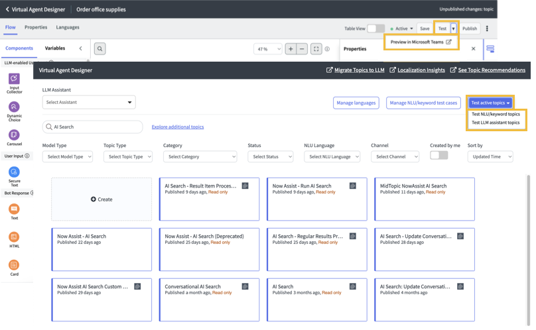This screenshot has width=536, height=330.
Task: Zoom in with the plus button
Action: pyautogui.click(x=291, y=49)
